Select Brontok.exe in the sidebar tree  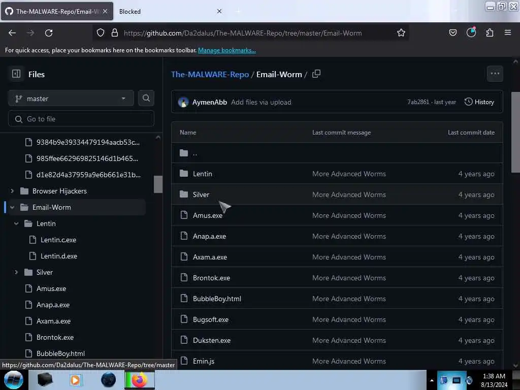pos(55,337)
